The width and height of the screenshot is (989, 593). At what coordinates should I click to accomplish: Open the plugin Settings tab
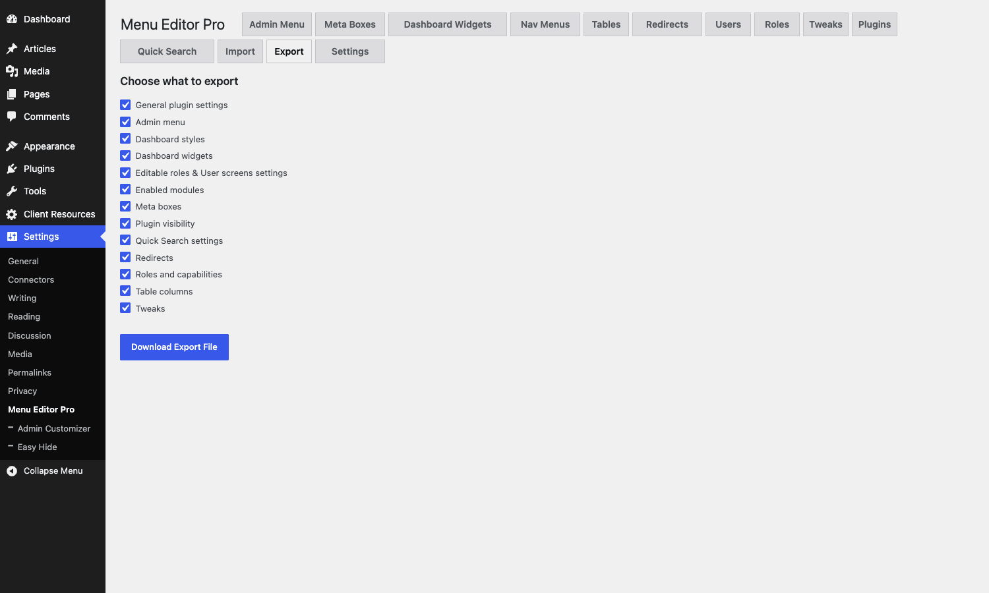click(x=350, y=51)
